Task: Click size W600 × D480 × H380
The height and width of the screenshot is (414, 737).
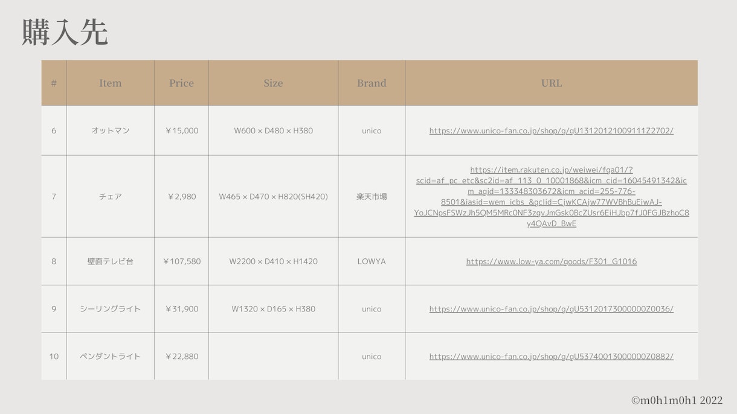Action: point(273,130)
